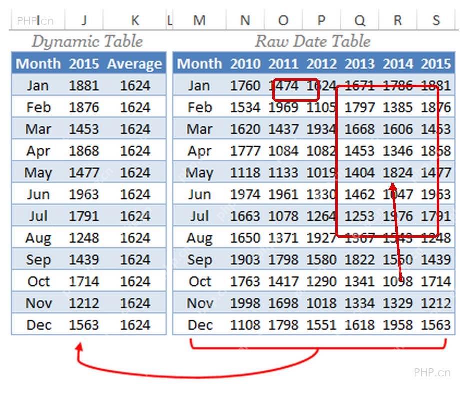Select 1876 in Dynamic Table Feb row
Screen dimensions: 468x394
84,107
